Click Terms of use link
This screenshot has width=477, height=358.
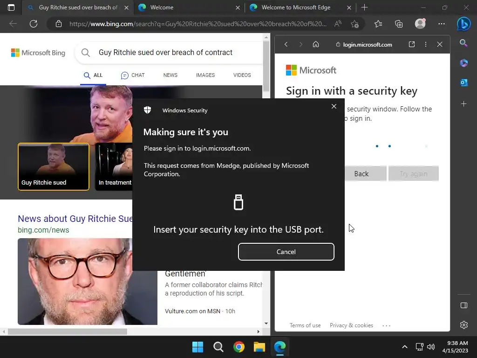[x=305, y=325]
